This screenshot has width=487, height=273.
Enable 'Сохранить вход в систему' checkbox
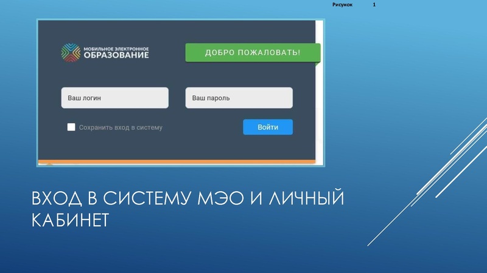click(71, 127)
